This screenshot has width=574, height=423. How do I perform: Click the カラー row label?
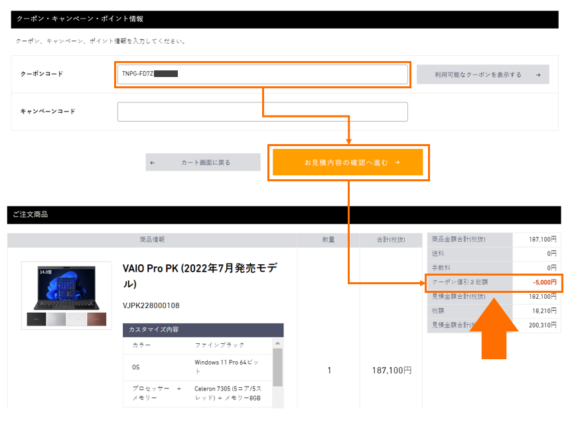pyautogui.click(x=141, y=345)
